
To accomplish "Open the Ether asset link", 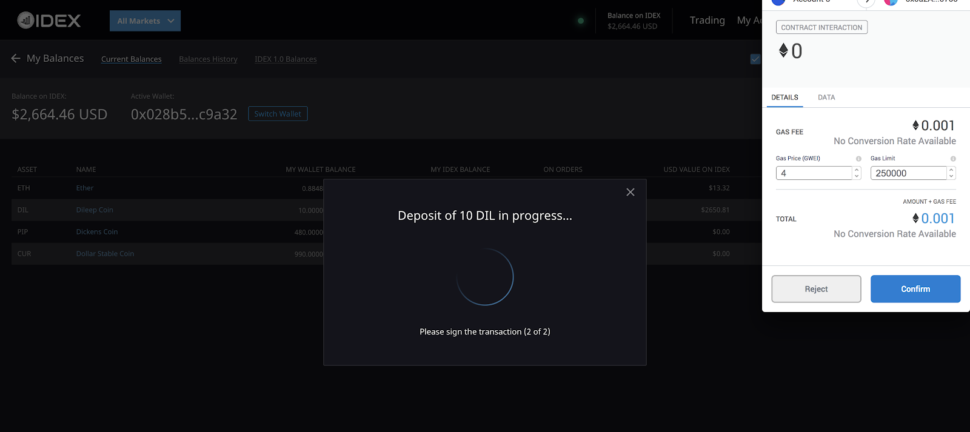I will [85, 188].
